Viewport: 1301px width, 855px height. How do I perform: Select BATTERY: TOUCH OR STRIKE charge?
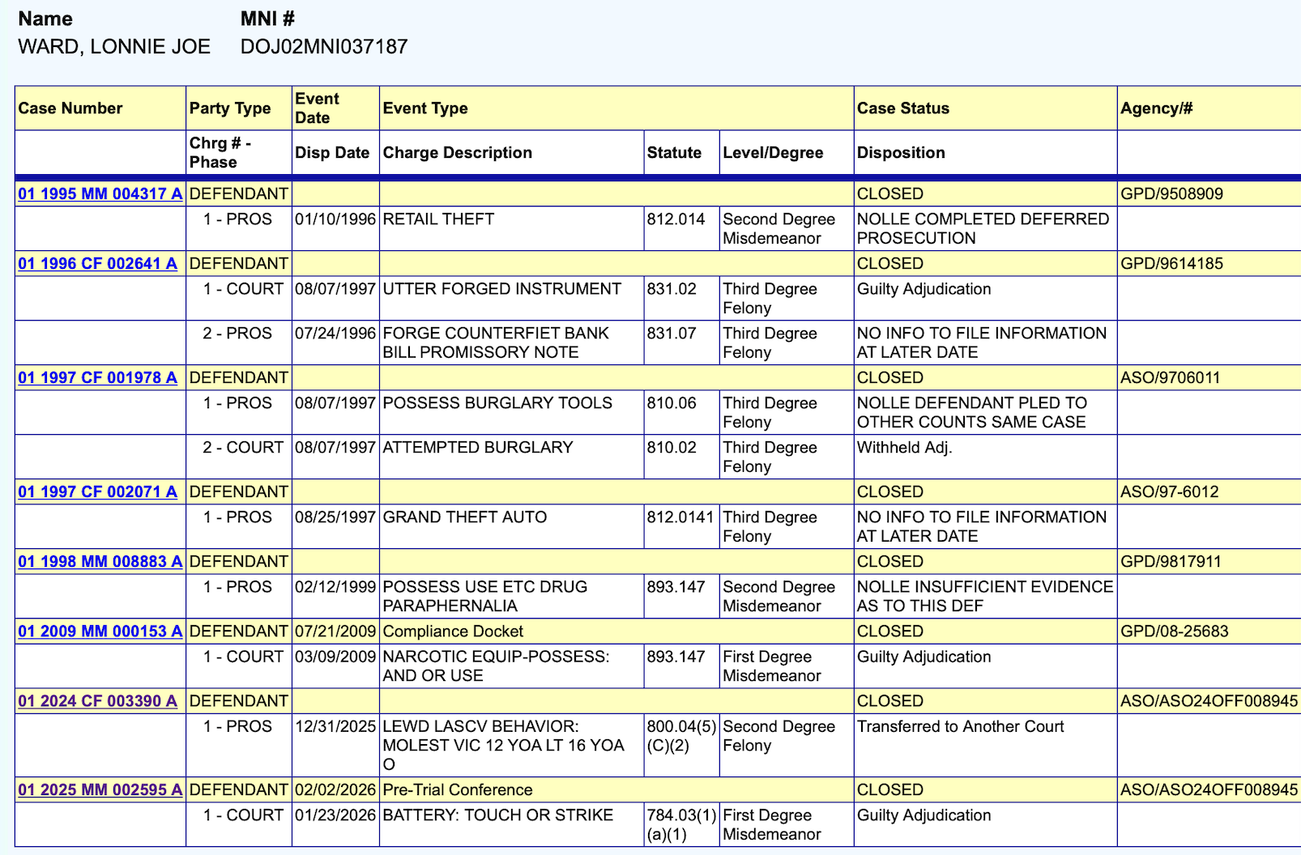[x=498, y=815]
